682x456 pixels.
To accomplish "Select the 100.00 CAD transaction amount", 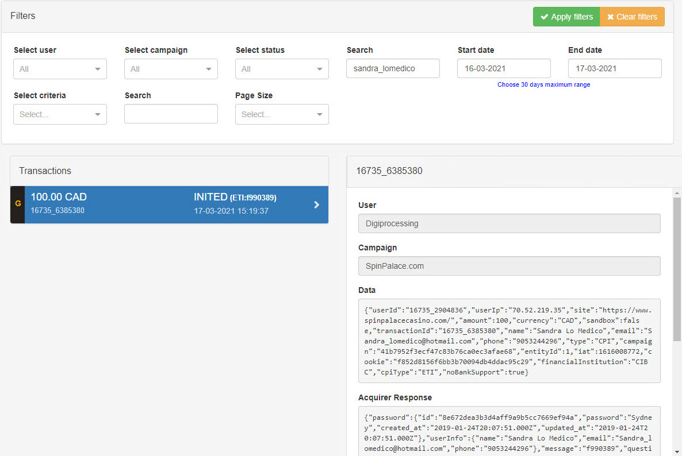I will click(59, 197).
